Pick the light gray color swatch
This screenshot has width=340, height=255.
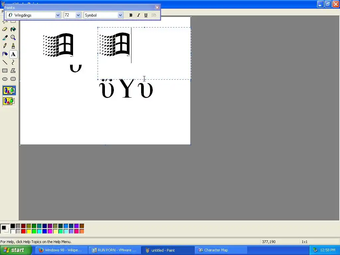click(18, 231)
